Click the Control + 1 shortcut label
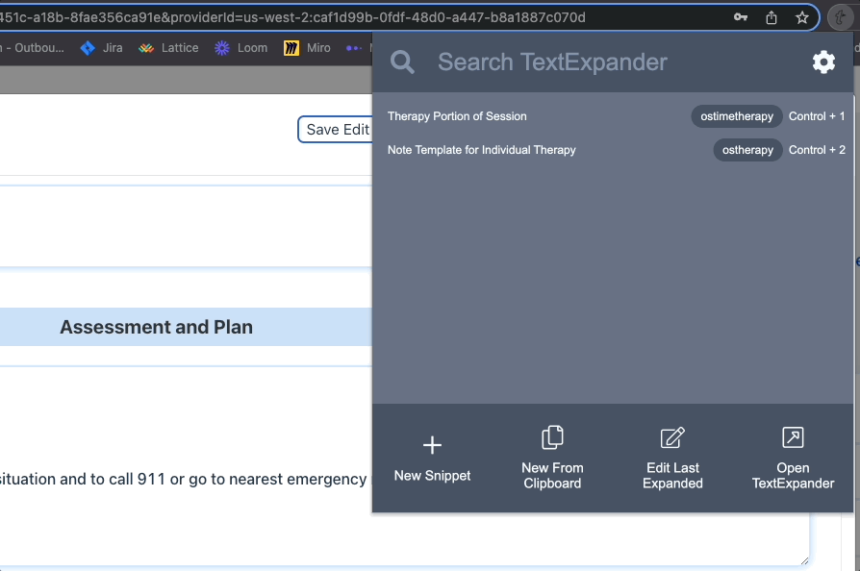 click(817, 116)
